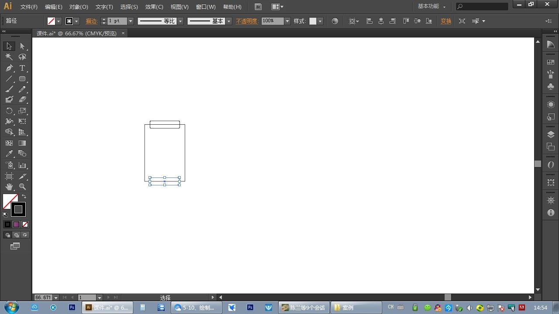Select the Pencil tool
The width and height of the screenshot is (559, 314).
coord(22,89)
